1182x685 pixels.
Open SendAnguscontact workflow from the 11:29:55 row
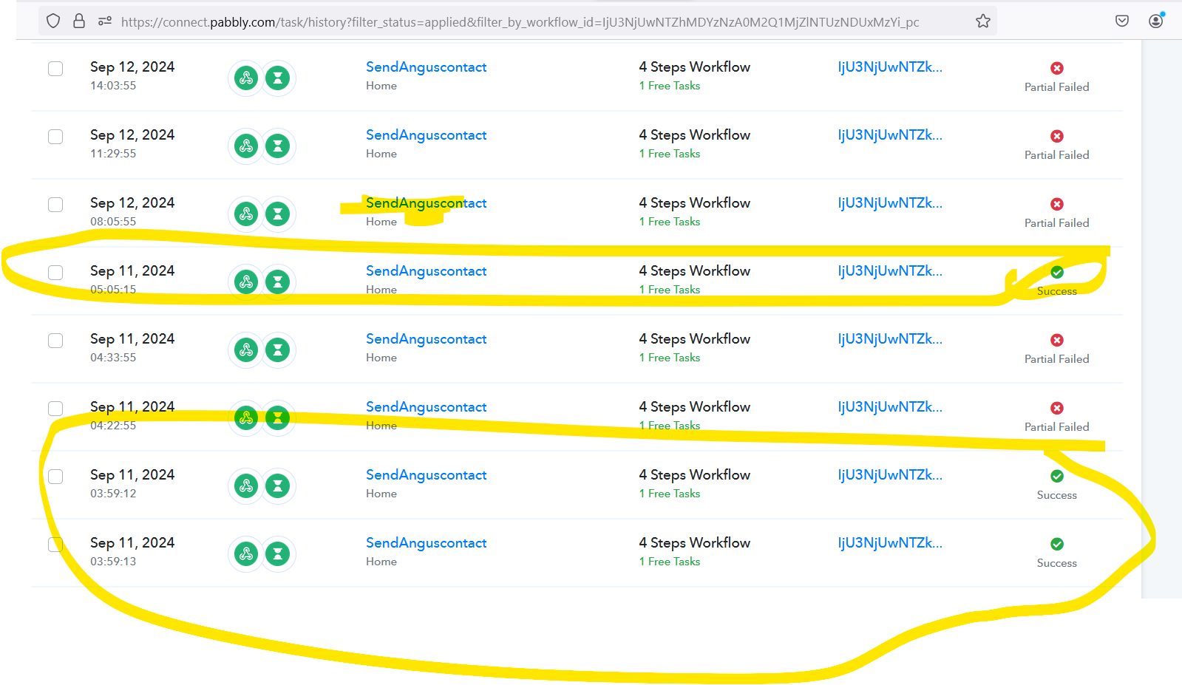tap(426, 135)
